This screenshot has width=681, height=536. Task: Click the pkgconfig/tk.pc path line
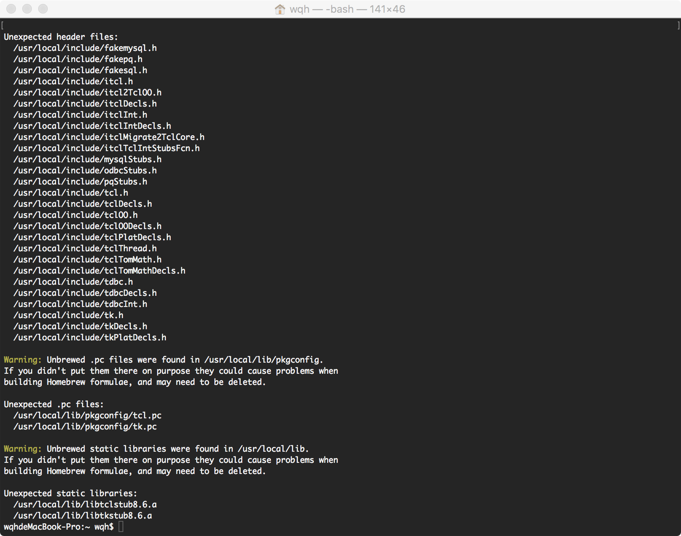pos(85,427)
